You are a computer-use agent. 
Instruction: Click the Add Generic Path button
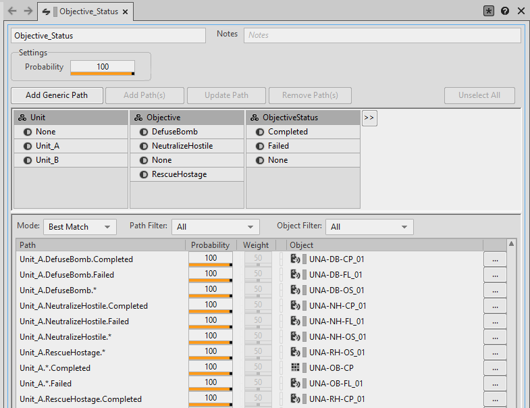click(55, 95)
